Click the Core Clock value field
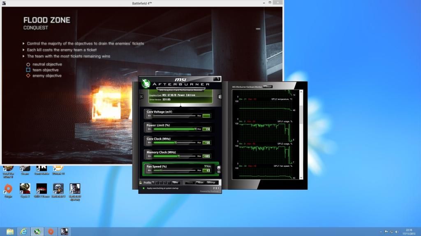421x236 pixels. pyautogui.click(x=206, y=143)
